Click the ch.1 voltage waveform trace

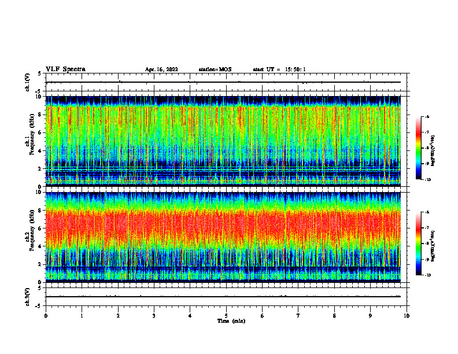click(223, 82)
